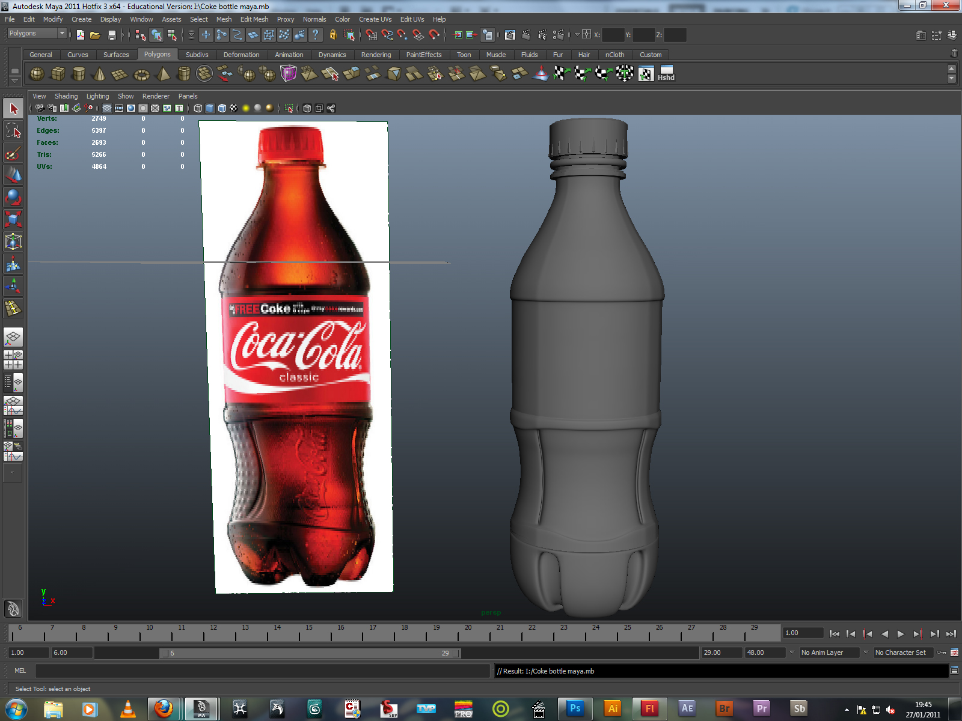Screen dimensions: 962x721
Task: Switch to the Rendering shelf tab
Action: 376,55
